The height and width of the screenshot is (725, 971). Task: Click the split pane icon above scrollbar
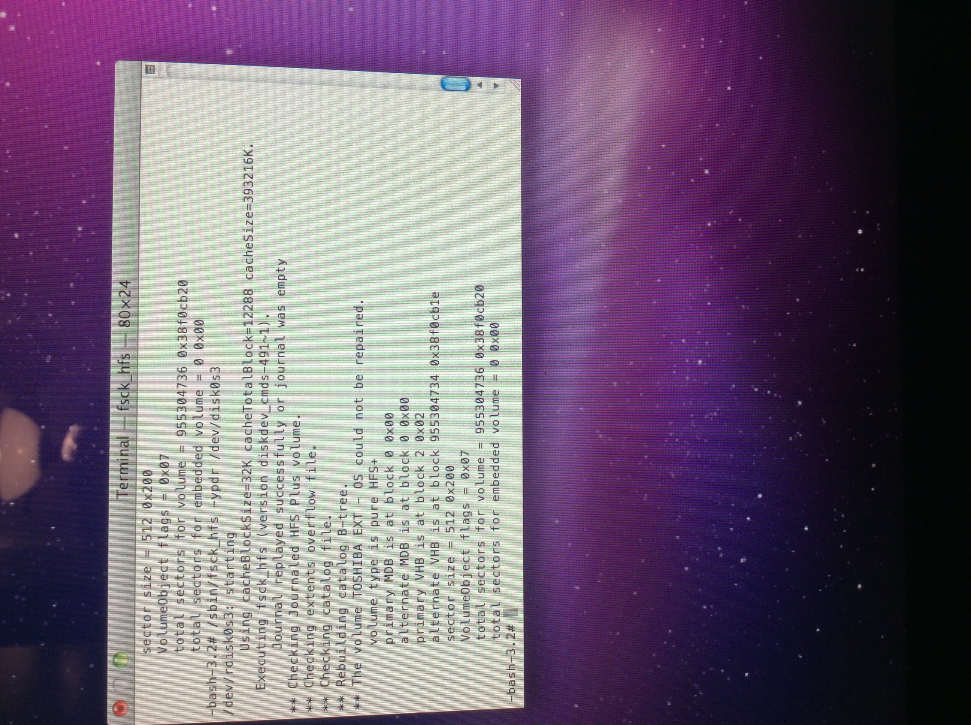click(x=150, y=70)
